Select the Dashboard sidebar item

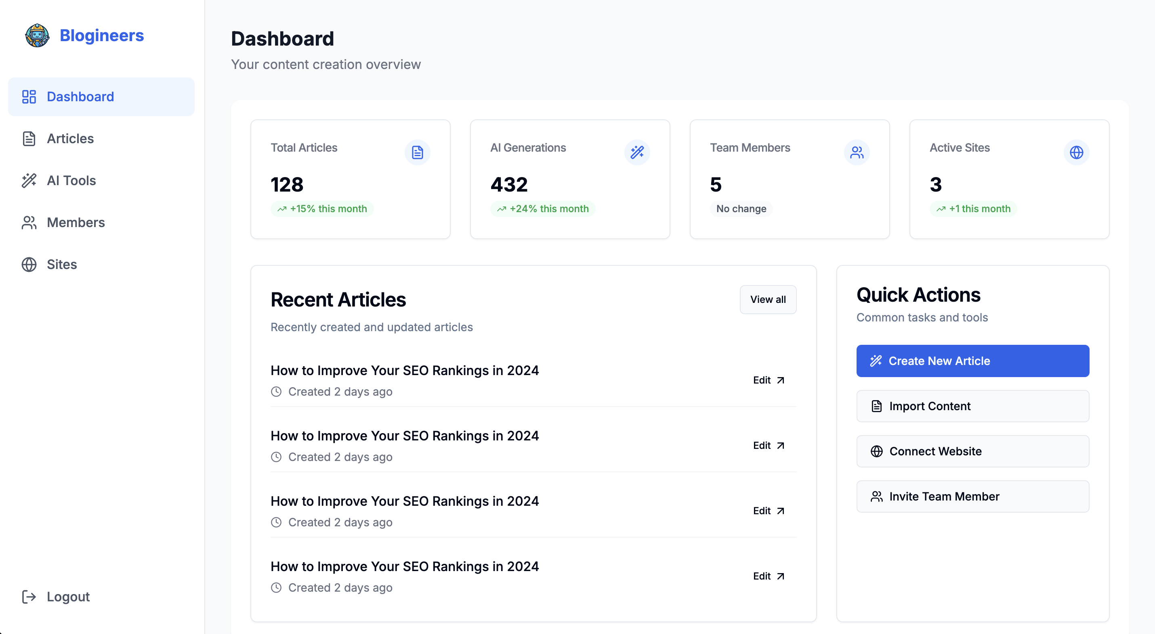click(80, 97)
